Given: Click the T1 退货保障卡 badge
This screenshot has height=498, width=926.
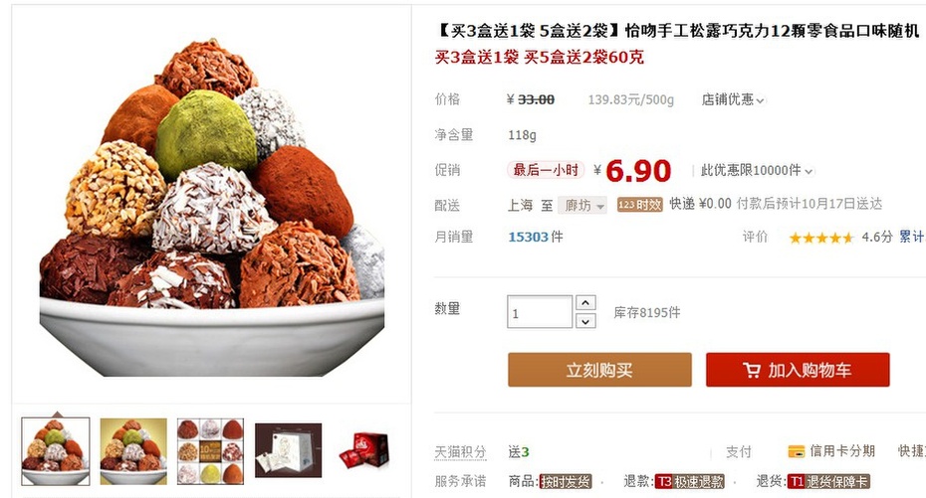Looking at the screenshot, I should (x=828, y=481).
